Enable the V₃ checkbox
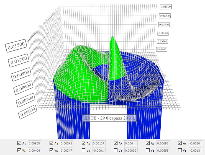The image size is (205, 155). pos(83,150)
